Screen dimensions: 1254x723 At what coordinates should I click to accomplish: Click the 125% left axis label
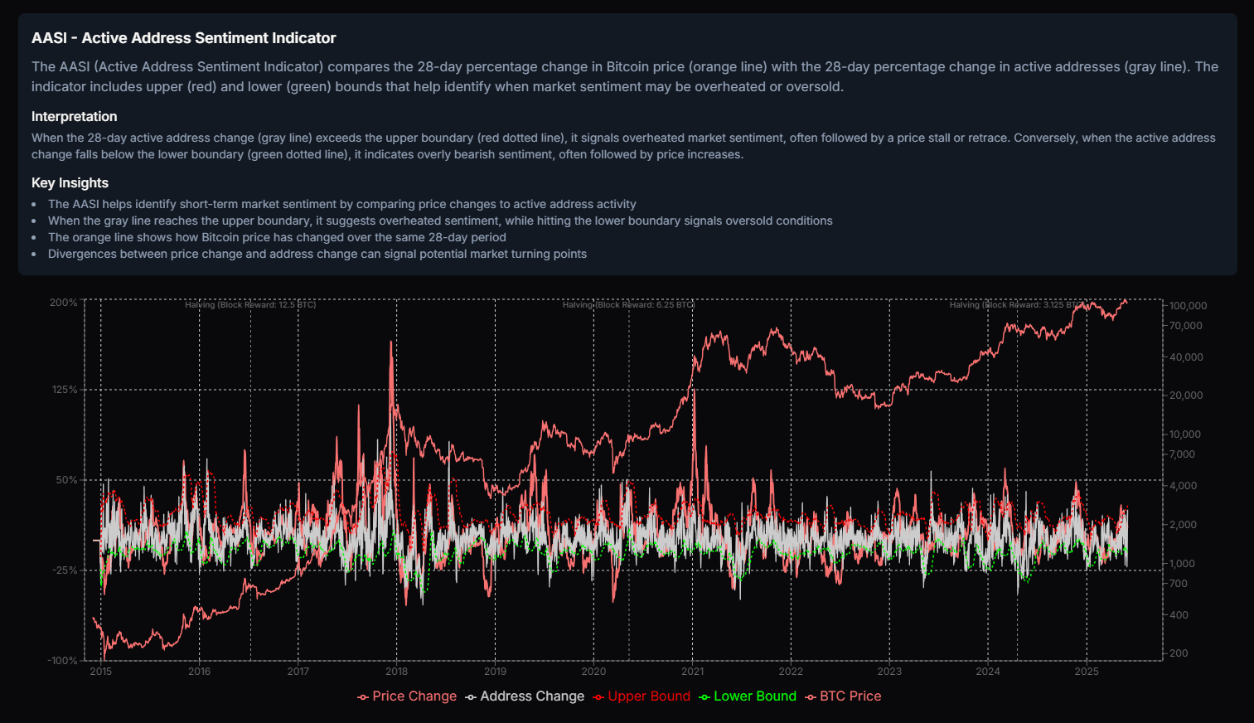tap(65, 390)
